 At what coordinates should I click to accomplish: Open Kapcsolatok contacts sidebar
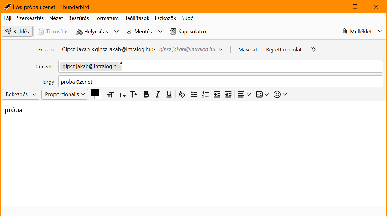[x=188, y=31]
